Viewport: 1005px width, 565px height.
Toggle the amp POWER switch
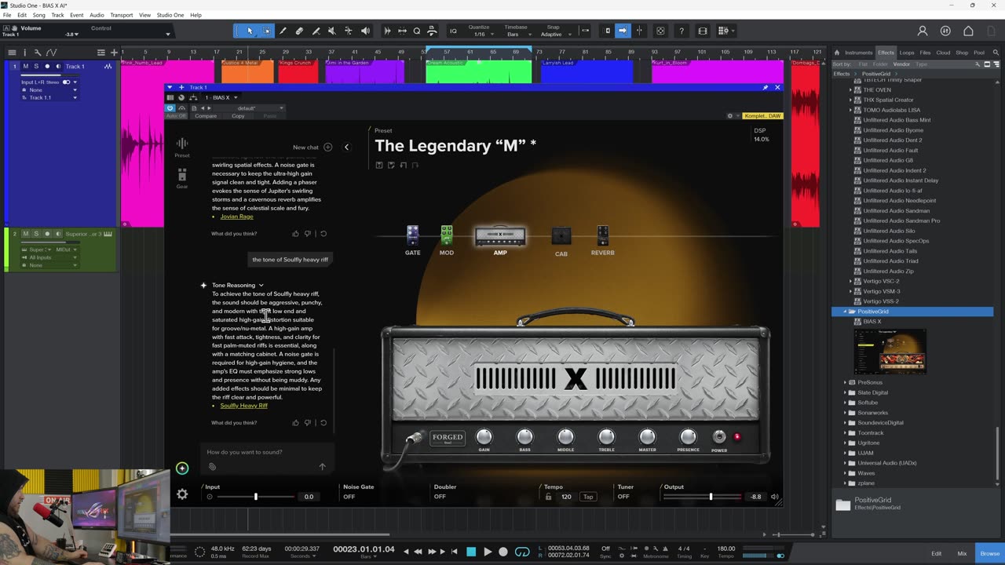point(719,437)
